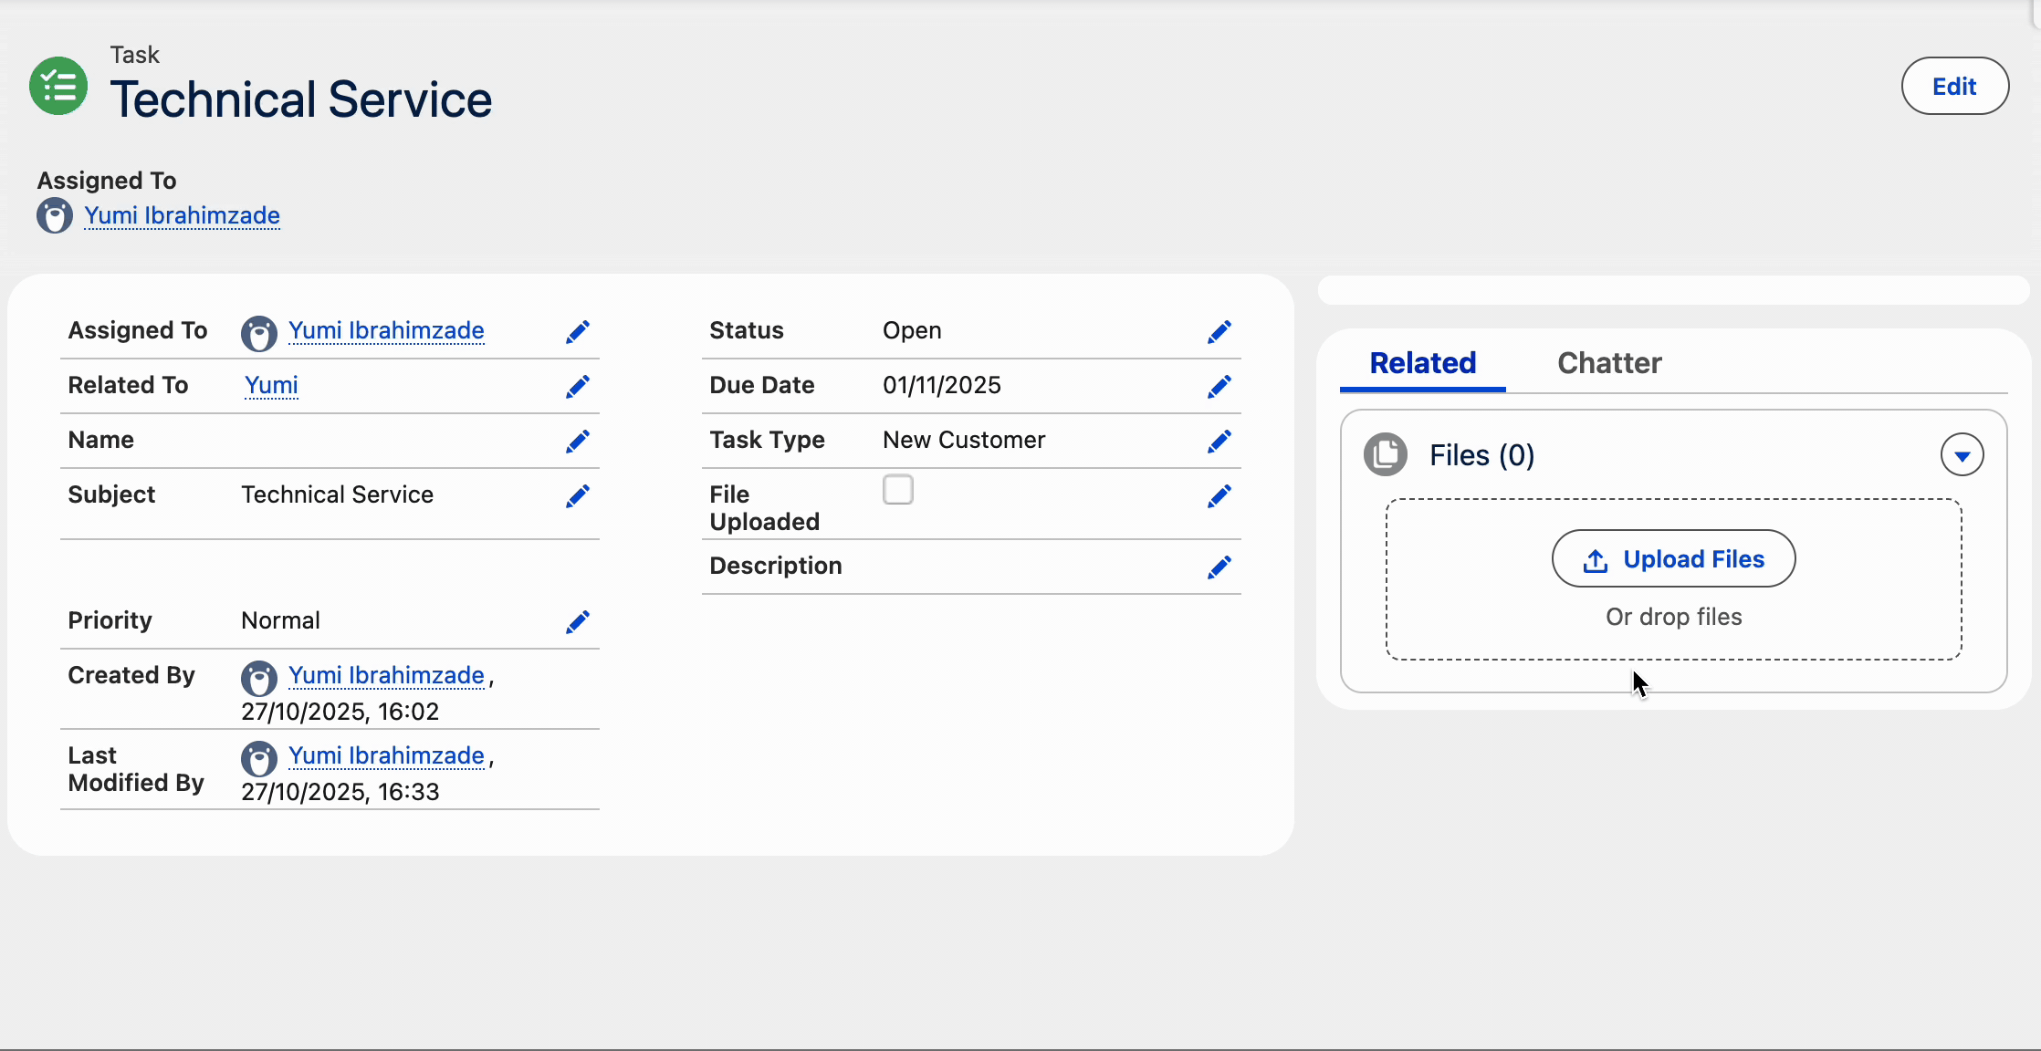Click the green Task record icon
Screen dimensions: 2041x1051
(57, 85)
